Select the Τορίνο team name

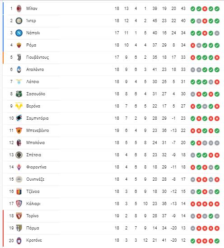[32, 216]
